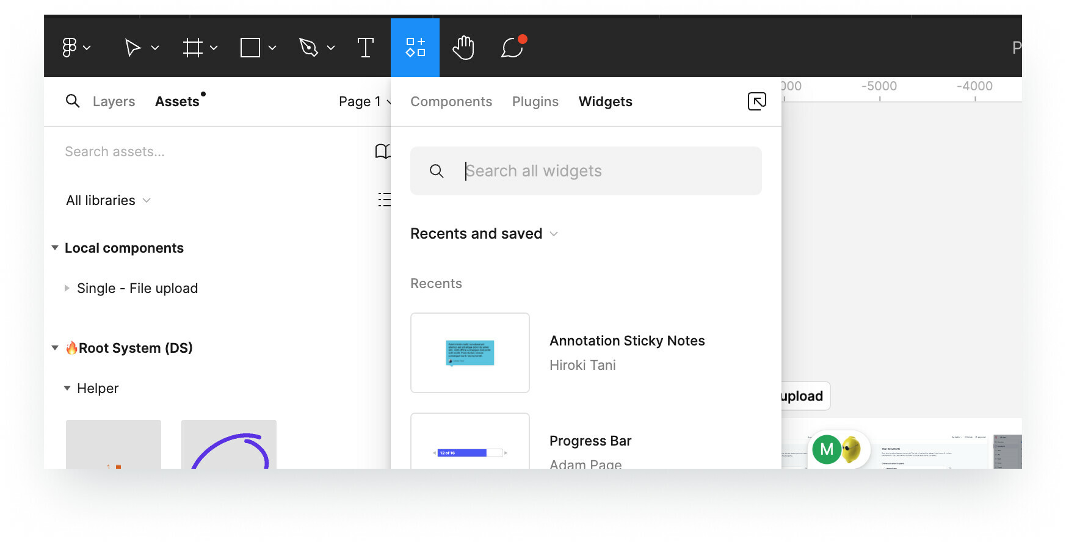Collapse the Local components section
Screen dimensions: 1066x542
pos(55,248)
